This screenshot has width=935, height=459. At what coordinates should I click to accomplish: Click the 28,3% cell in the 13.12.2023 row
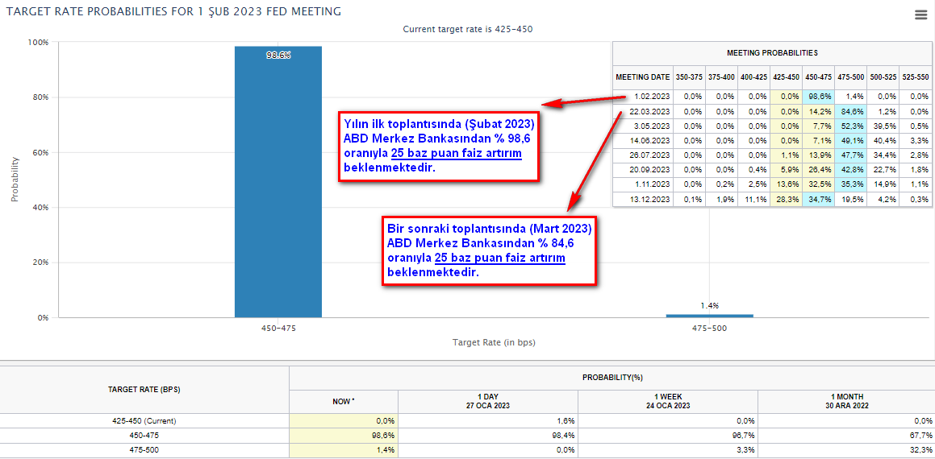tap(786, 200)
